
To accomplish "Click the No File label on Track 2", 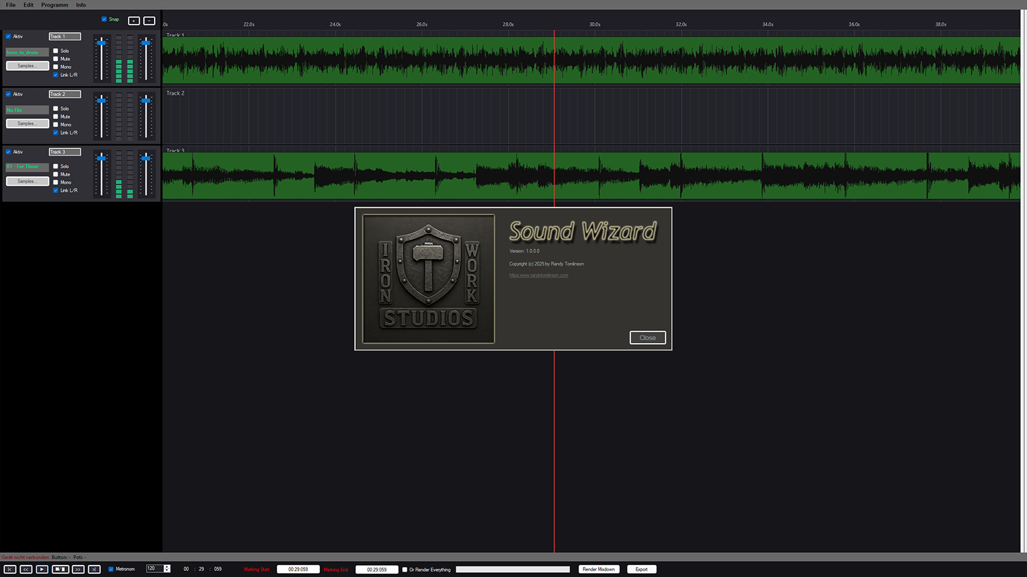I will [x=27, y=110].
